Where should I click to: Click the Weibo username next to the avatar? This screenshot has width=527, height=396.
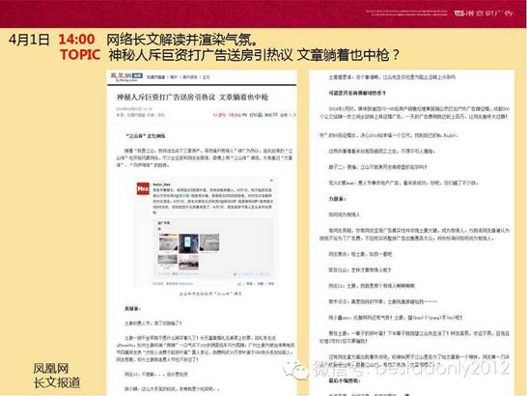point(161,184)
